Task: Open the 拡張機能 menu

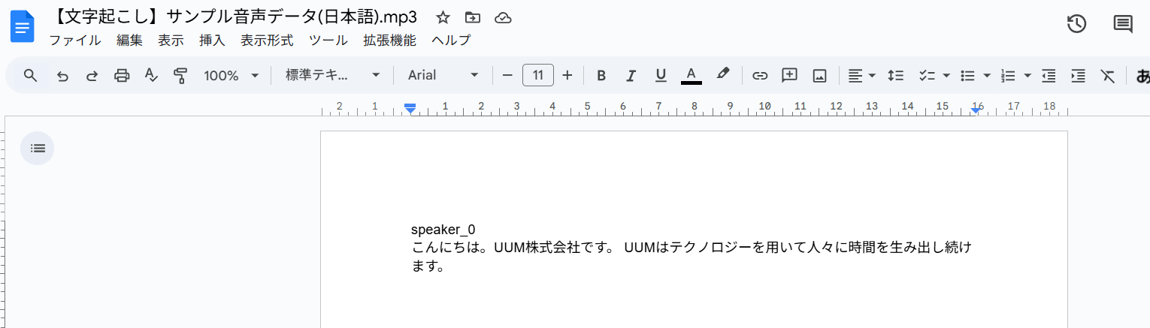Action: (x=389, y=41)
